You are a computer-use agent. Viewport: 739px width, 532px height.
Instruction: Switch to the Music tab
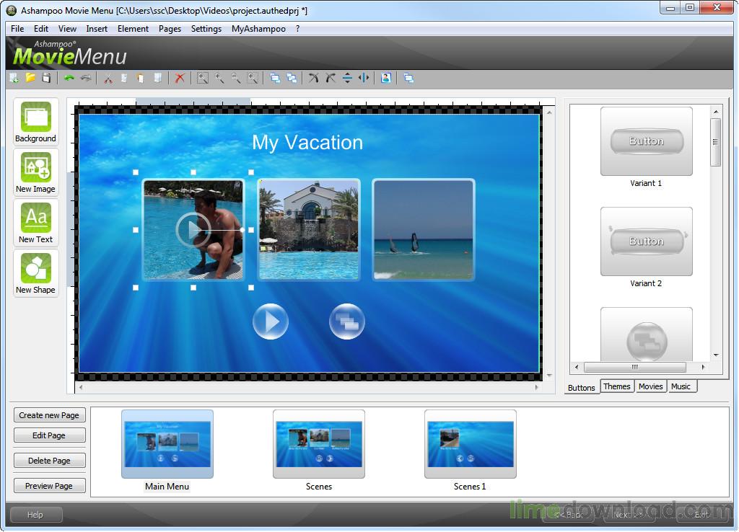point(681,386)
